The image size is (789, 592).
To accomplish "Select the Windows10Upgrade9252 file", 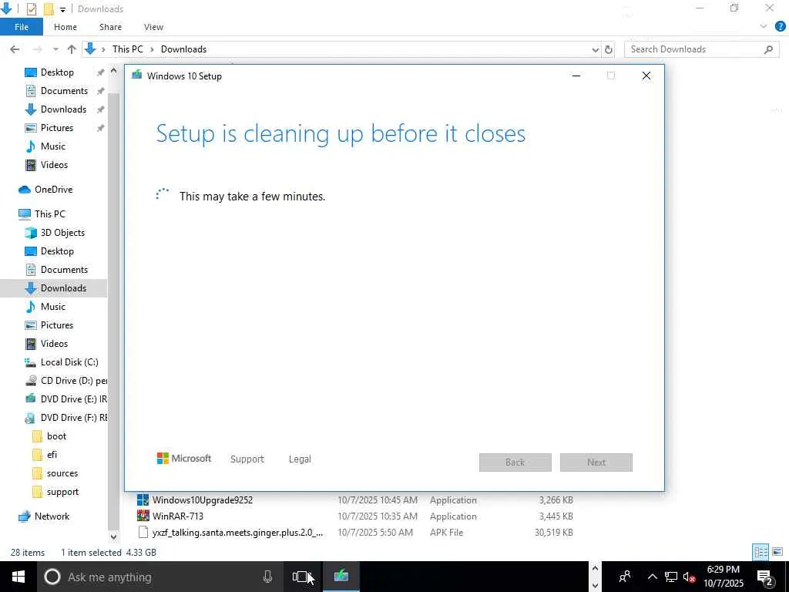I will point(203,500).
